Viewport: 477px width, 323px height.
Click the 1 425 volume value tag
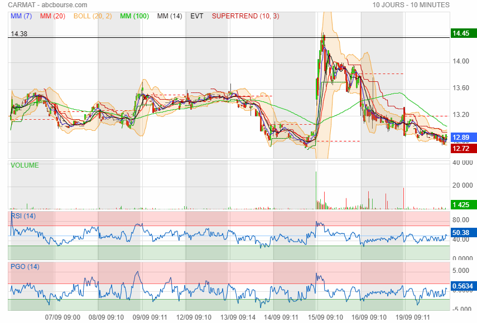462,205
